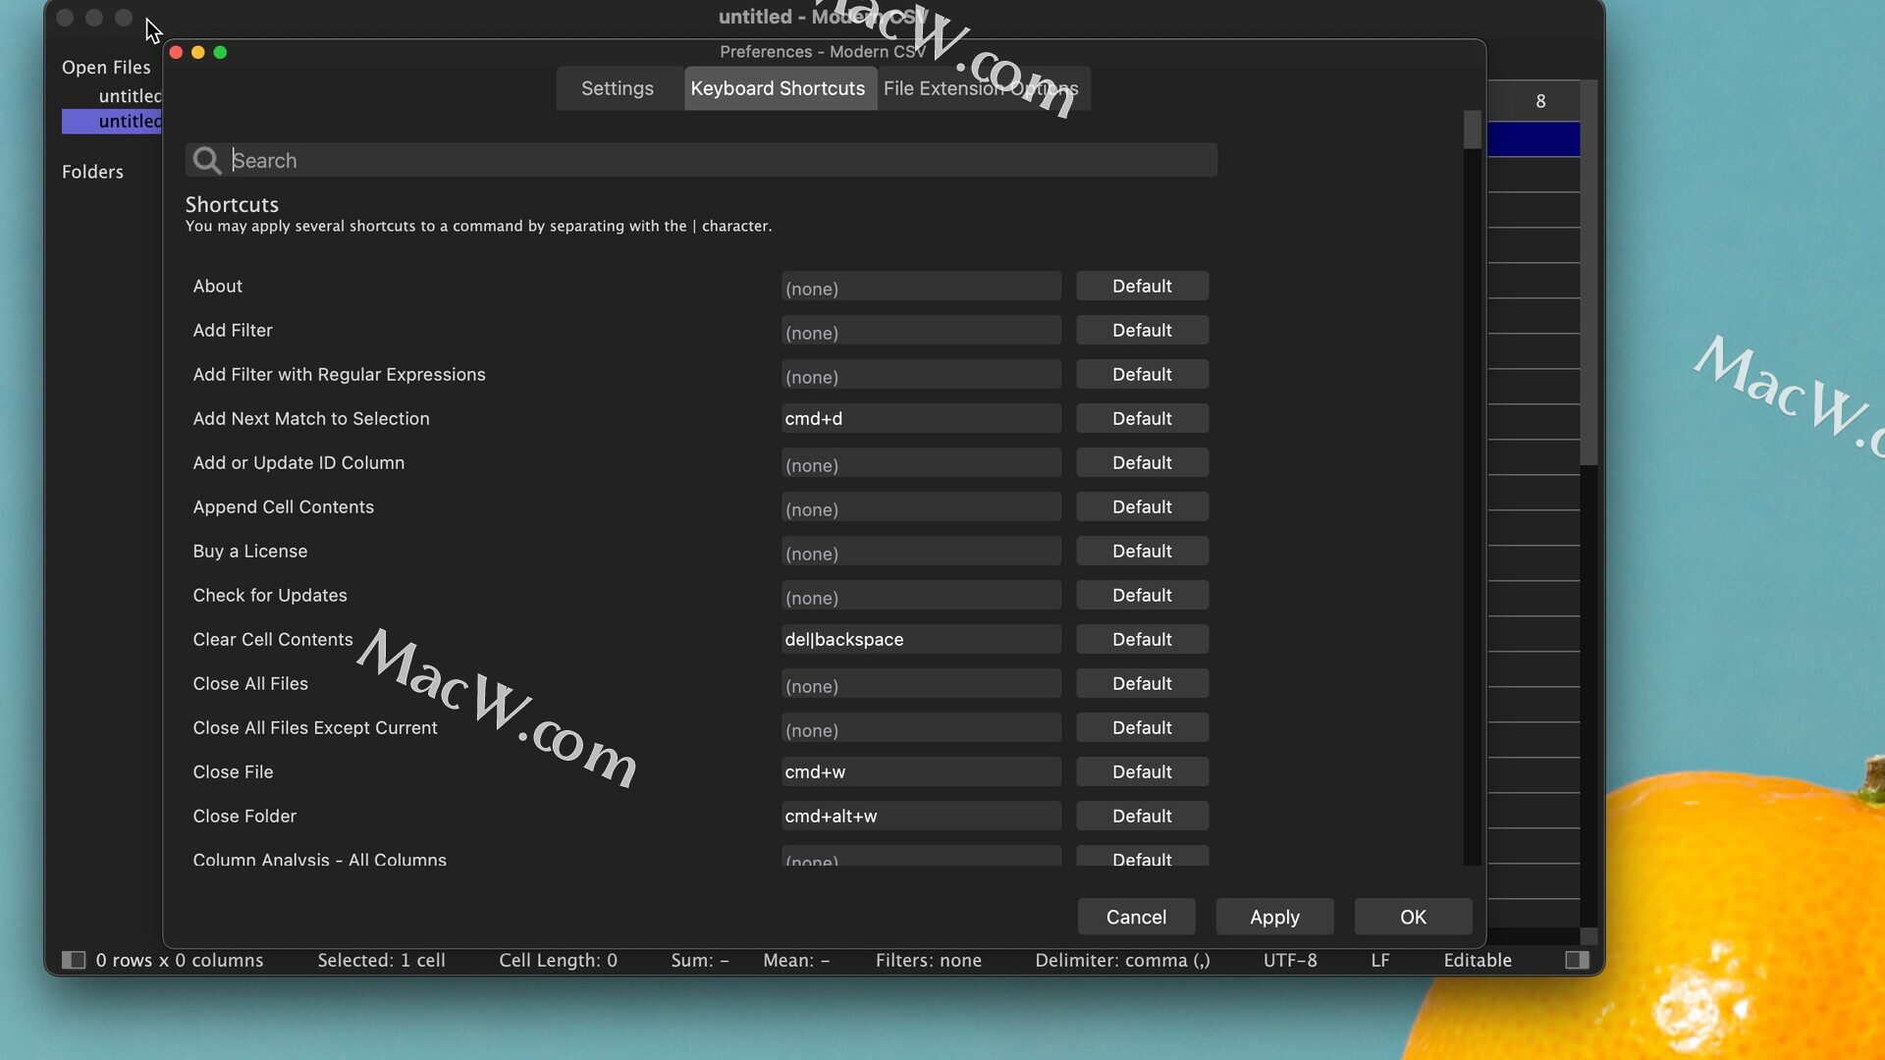This screenshot has width=1885, height=1060.
Task: Edit Add or Update ID Column shortcut
Action: (921, 463)
